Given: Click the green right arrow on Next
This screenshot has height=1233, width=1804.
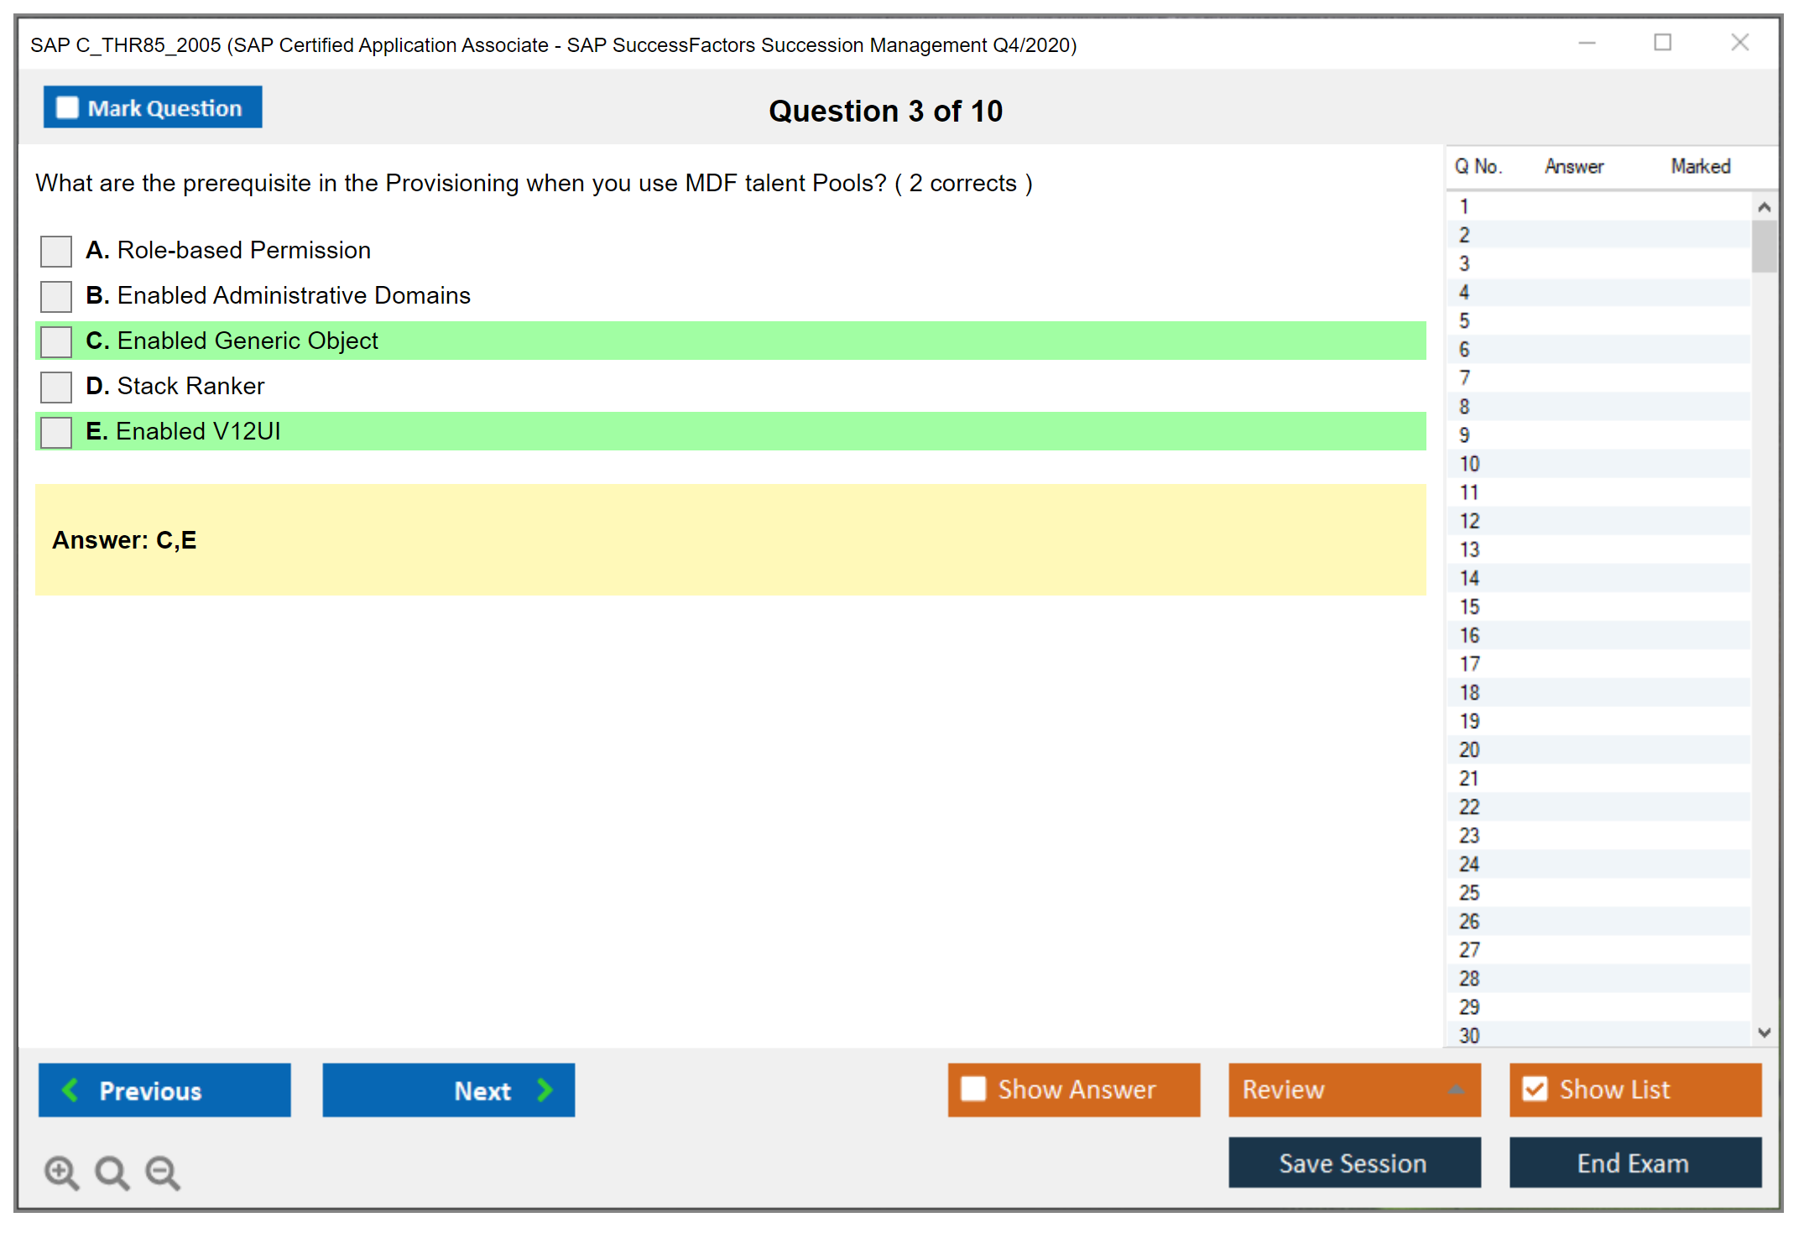Looking at the screenshot, I should (x=545, y=1090).
